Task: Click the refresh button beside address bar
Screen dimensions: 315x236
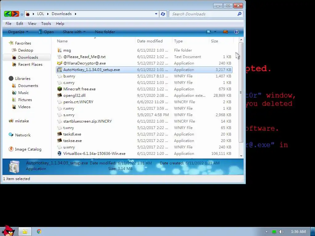Action: pyautogui.click(x=163, y=14)
